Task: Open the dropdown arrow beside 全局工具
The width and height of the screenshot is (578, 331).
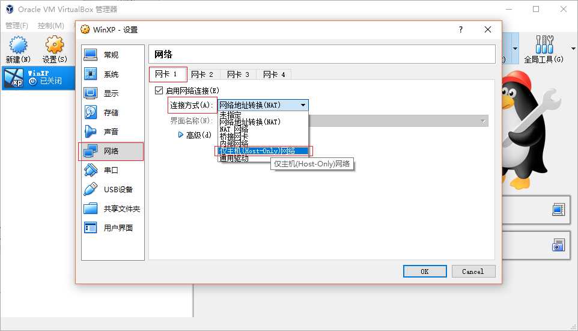Action: [573, 48]
